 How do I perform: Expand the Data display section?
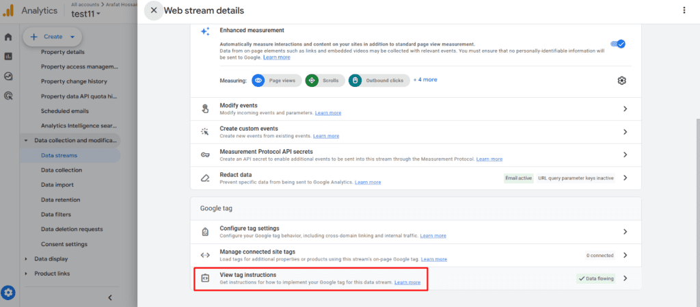[25, 259]
